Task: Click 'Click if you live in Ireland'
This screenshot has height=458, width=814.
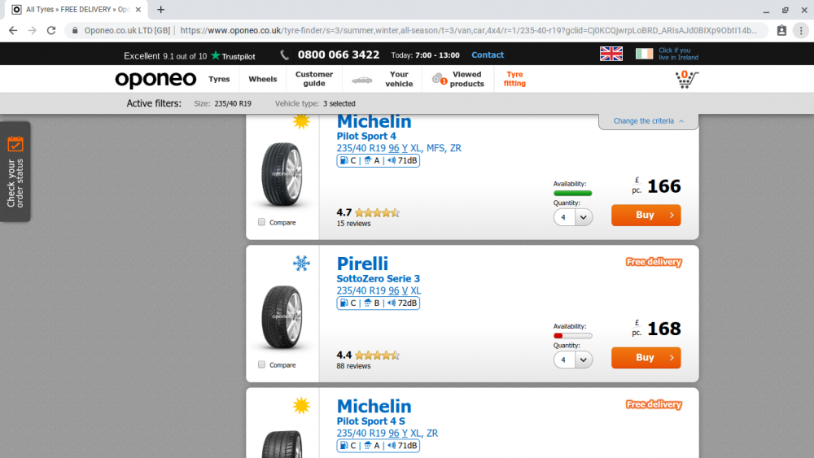Action: click(678, 54)
